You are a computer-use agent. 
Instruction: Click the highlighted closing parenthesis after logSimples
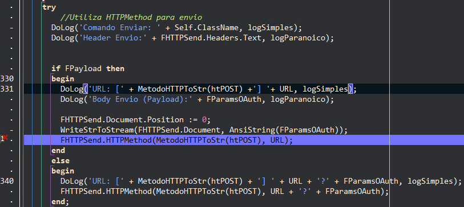350,89
